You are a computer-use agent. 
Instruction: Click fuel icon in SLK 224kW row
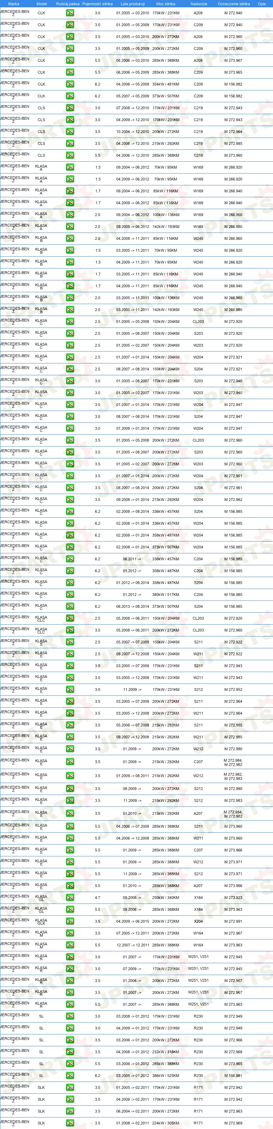70,1123
